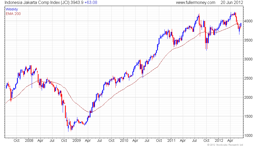Viewport: 257px width, 147px height.
Task: Click the '1000' price axis label
Action: [x=248, y=135]
